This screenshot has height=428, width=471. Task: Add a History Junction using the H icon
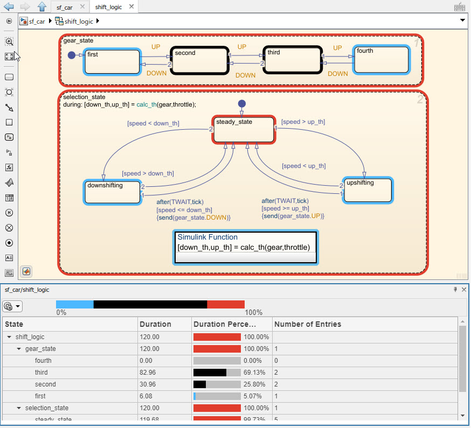[x=9, y=213]
